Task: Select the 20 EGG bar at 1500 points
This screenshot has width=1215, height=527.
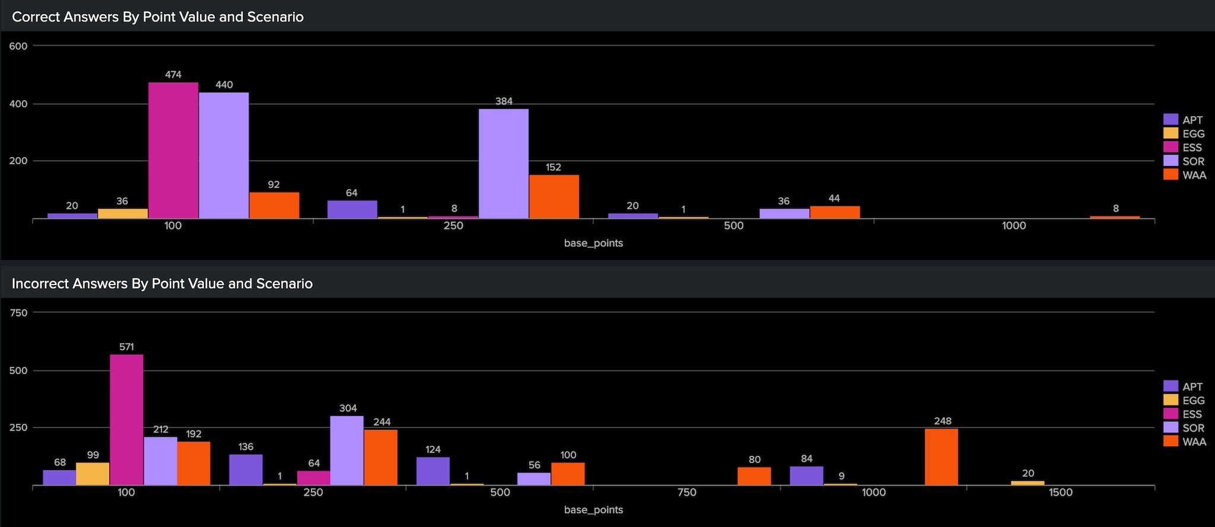Action: tap(1028, 483)
